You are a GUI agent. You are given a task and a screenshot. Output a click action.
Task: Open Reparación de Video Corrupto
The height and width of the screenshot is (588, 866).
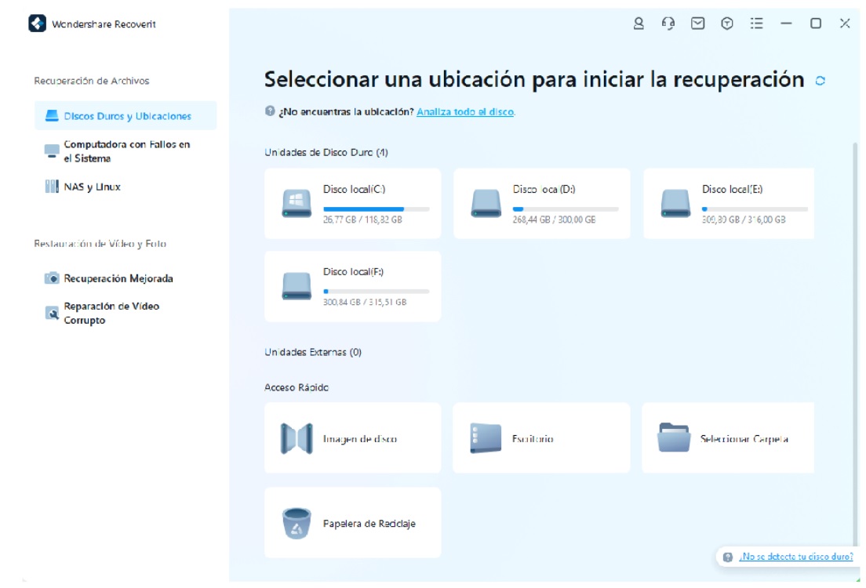[111, 314]
